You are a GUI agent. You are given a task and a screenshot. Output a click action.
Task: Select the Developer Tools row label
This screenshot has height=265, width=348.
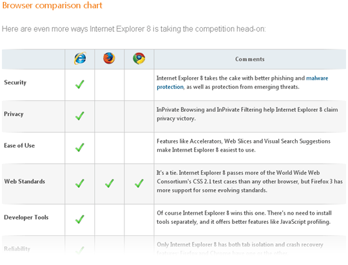click(26, 217)
